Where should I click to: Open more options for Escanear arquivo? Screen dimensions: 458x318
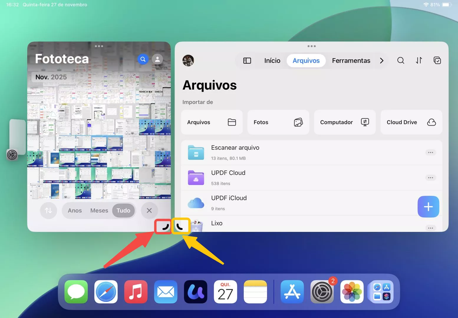coord(431,153)
